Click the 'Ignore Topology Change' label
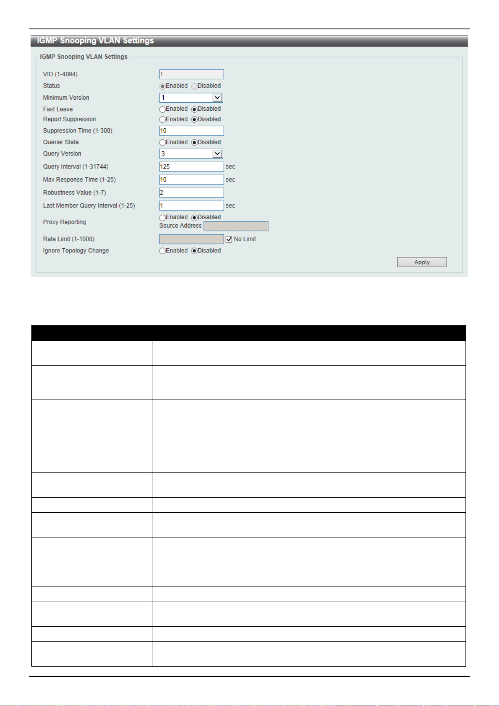The height and width of the screenshot is (706, 499). (x=76, y=251)
